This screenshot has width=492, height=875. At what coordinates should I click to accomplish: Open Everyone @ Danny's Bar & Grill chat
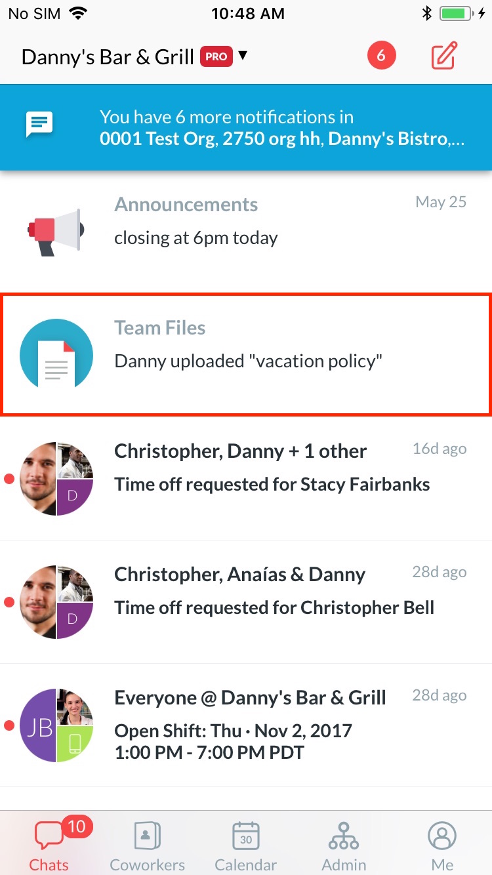(246, 725)
